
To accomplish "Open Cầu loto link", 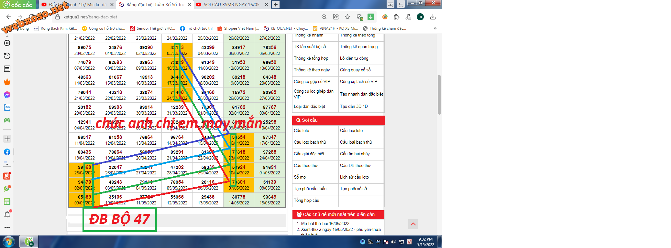I will (301, 130).
